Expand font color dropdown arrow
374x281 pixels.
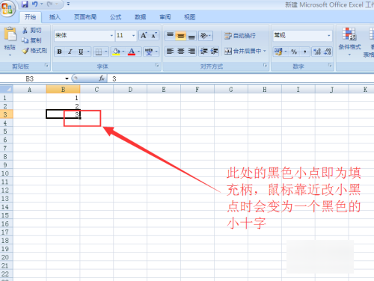coord(138,52)
